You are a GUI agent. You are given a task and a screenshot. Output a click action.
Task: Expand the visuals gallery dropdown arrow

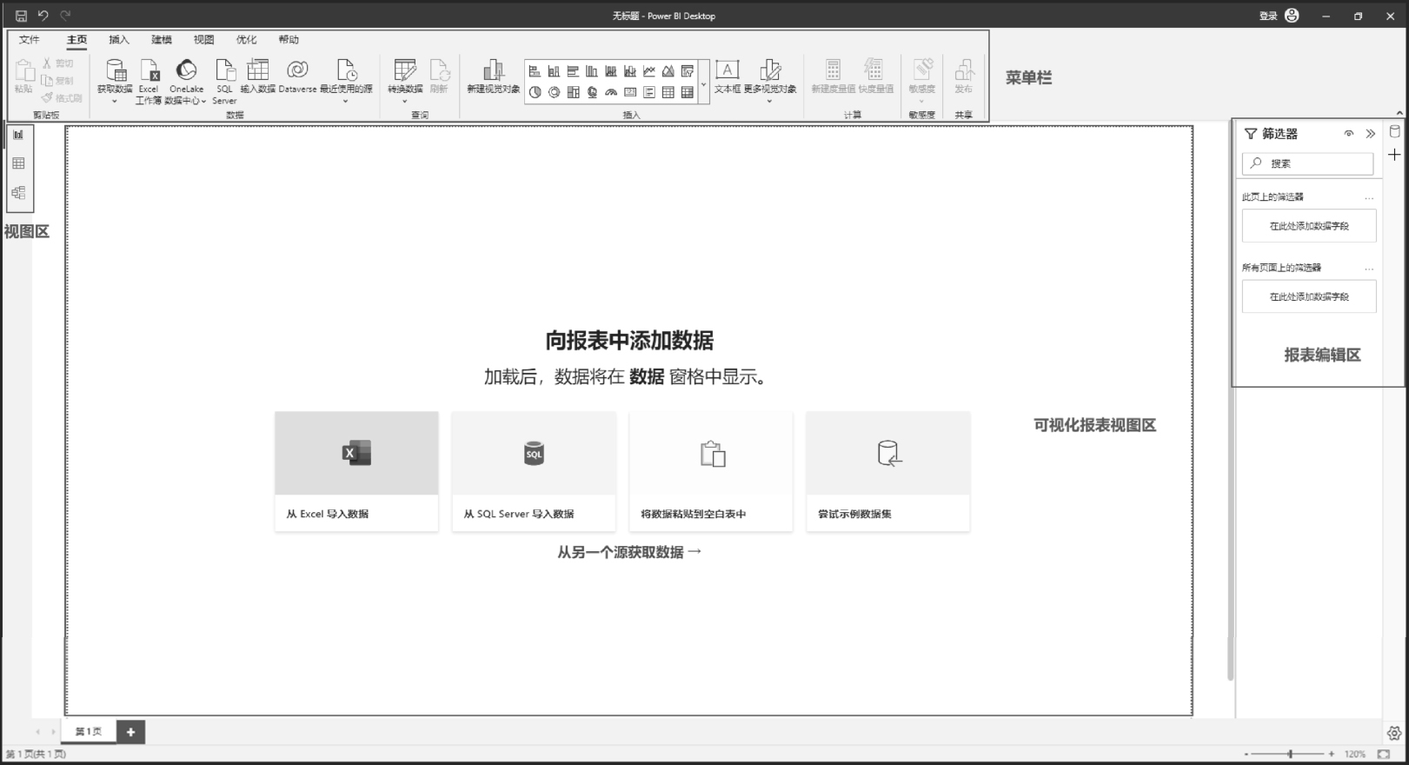pyautogui.click(x=703, y=85)
